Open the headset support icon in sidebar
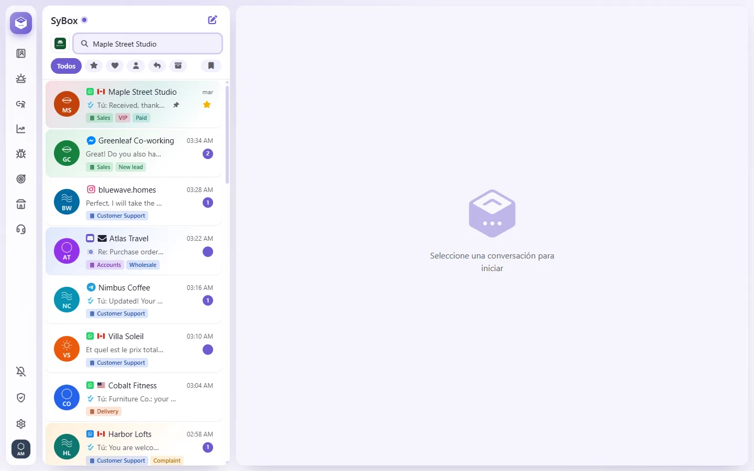Screen dimensions: 754x471 pyautogui.click(x=21, y=229)
